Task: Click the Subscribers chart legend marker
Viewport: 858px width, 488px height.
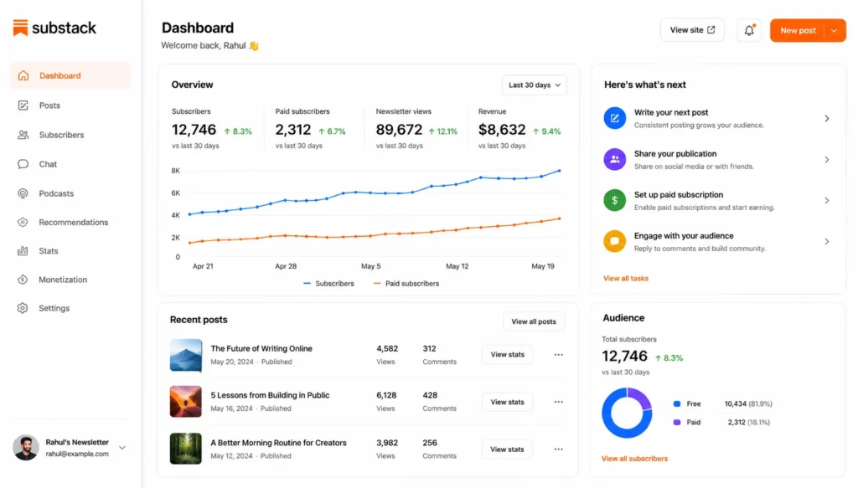Action: 307,283
